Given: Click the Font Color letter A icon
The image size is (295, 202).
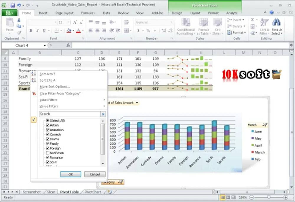Looking at the screenshot, I should 78,30.
